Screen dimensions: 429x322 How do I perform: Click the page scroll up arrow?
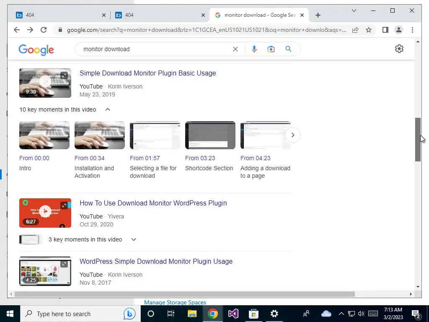click(418, 42)
